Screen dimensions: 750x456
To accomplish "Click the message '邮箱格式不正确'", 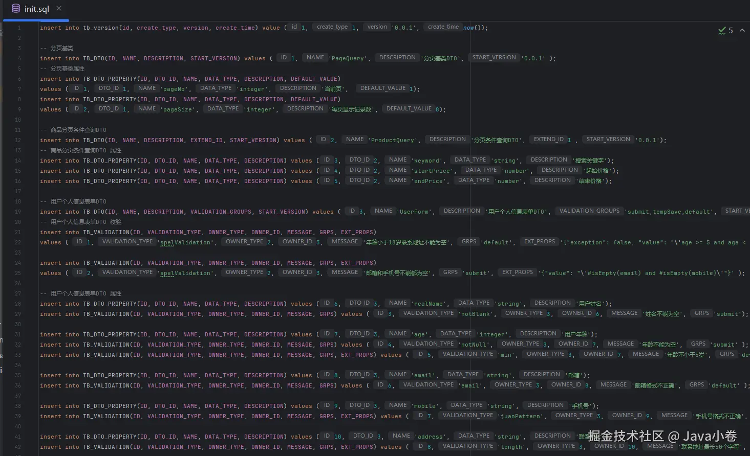I will coord(654,385).
